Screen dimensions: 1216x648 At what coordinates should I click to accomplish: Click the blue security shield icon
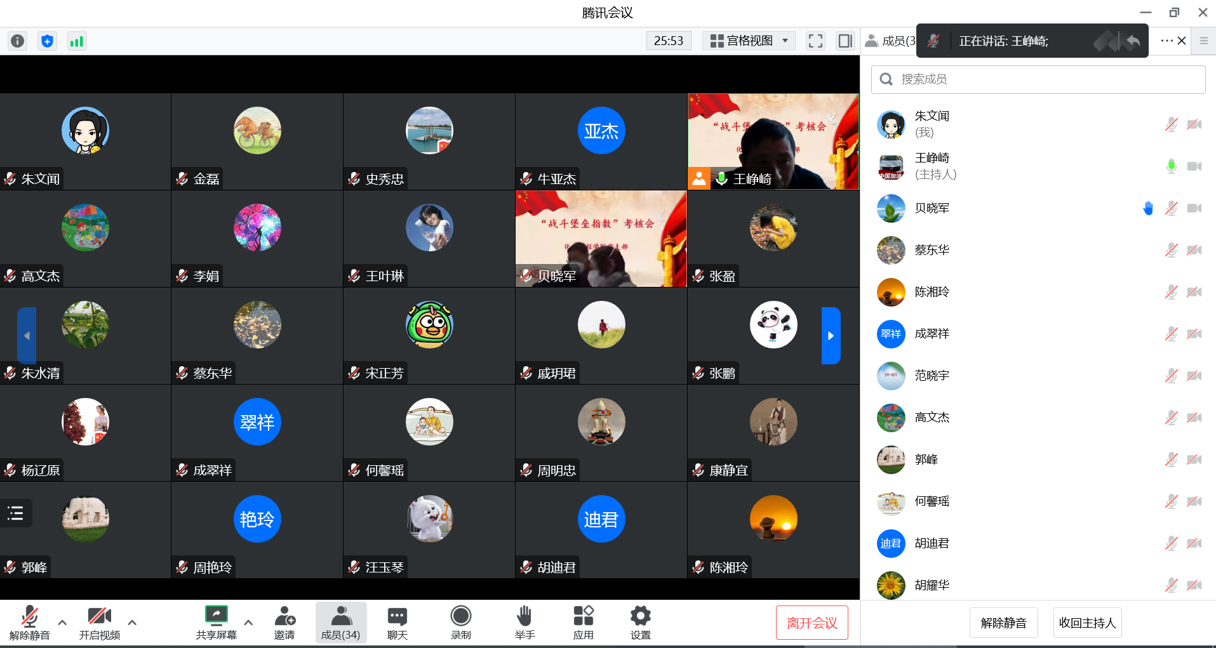click(47, 41)
